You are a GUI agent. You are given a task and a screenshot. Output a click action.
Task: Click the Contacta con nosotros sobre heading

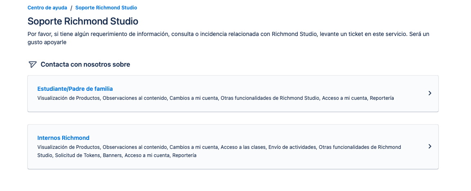tap(85, 64)
